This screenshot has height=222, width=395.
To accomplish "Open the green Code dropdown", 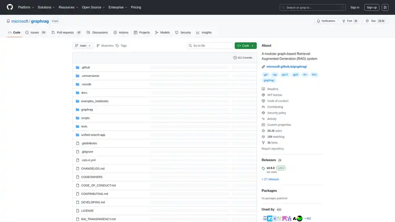I will coord(246,46).
